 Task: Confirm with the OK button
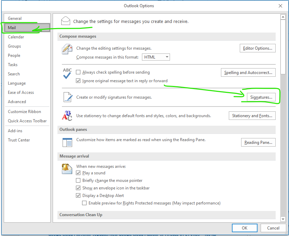245,228
